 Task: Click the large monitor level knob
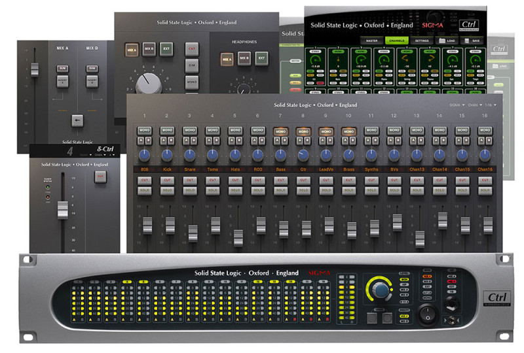coord(149,84)
